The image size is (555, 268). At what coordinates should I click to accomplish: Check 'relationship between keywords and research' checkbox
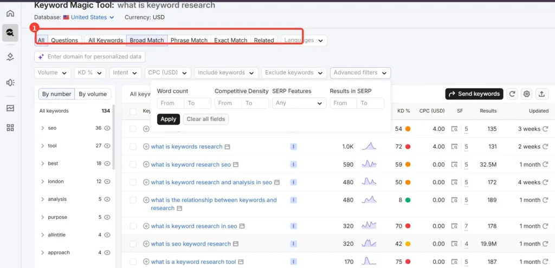pos(133,200)
